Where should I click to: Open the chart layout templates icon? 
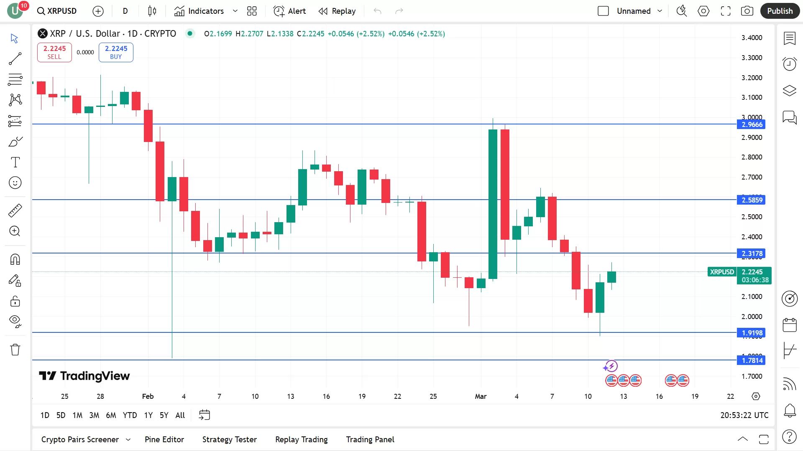252,11
